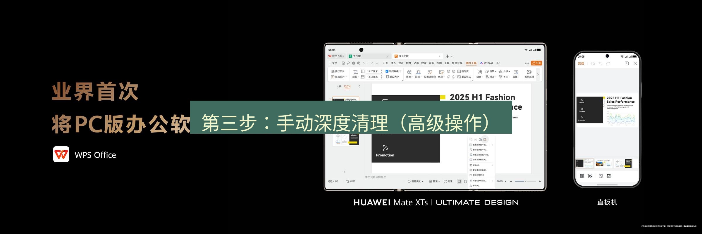Viewport: 702px width, 234px height.
Task: Click the notes area 单击此处添加备注
Action: click(375, 177)
